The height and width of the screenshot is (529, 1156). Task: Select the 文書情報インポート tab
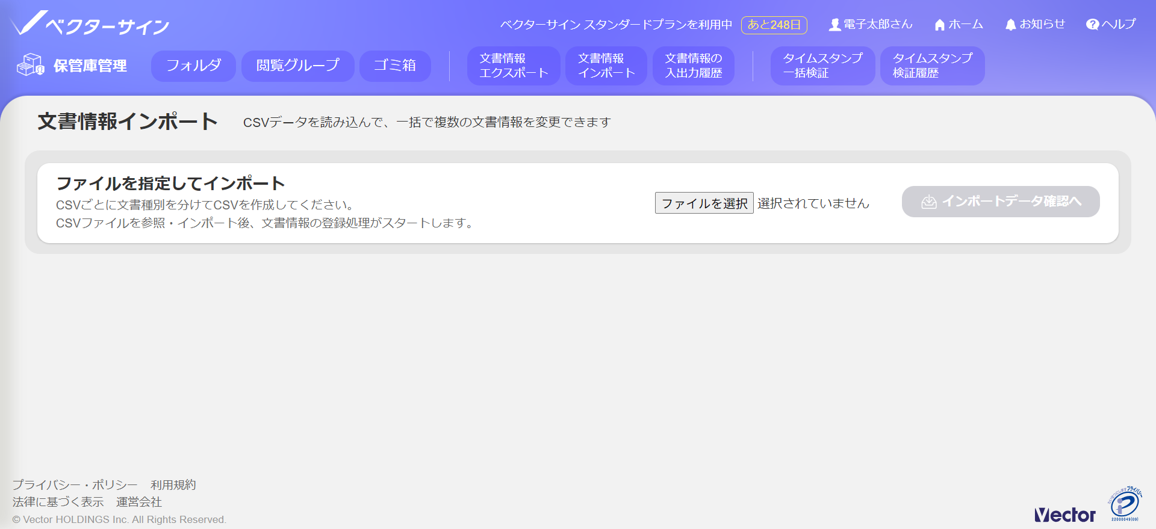coord(606,66)
